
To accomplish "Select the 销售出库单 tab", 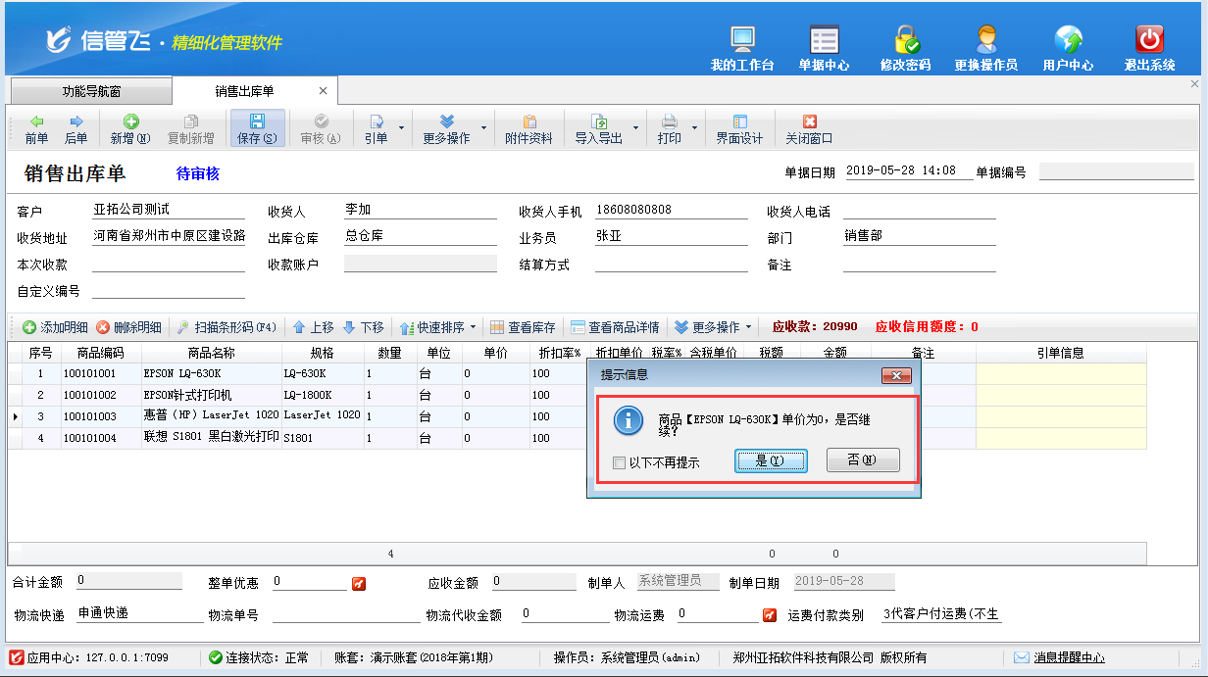I will coord(245,91).
